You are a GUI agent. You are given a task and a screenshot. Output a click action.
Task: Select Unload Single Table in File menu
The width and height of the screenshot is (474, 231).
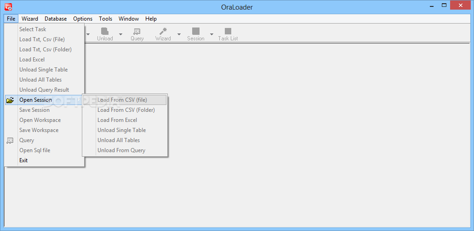point(45,70)
